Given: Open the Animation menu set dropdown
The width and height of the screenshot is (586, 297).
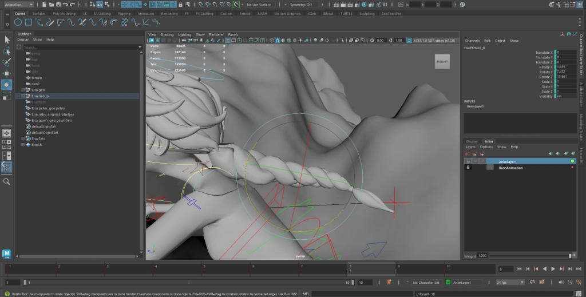Looking at the screenshot, I should (x=18, y=5).
